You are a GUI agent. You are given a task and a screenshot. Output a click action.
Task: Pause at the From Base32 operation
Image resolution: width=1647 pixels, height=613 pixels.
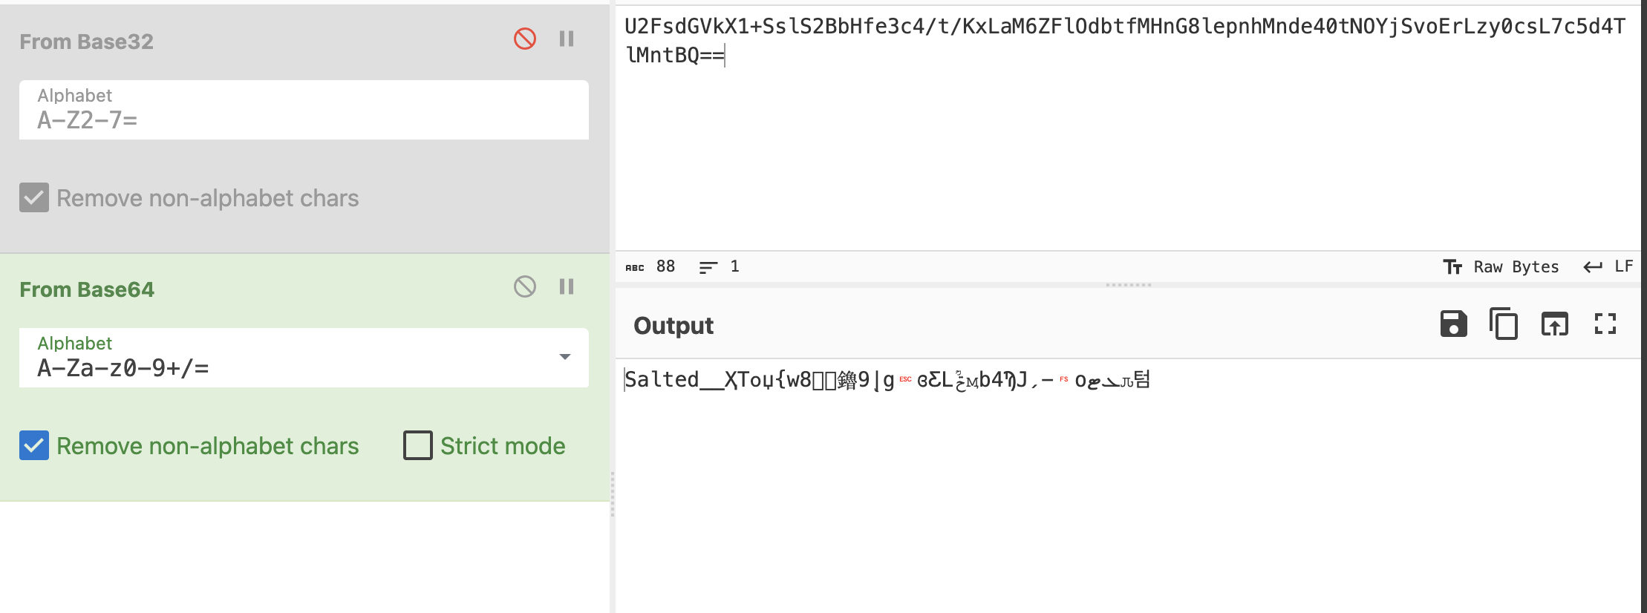pyautogui.click(x=567, y=39)
